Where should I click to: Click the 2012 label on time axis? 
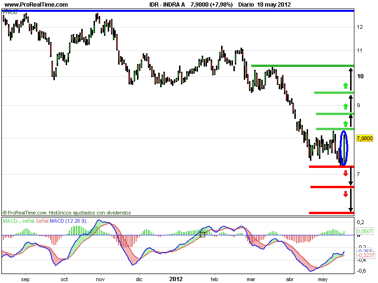point(176,279)
